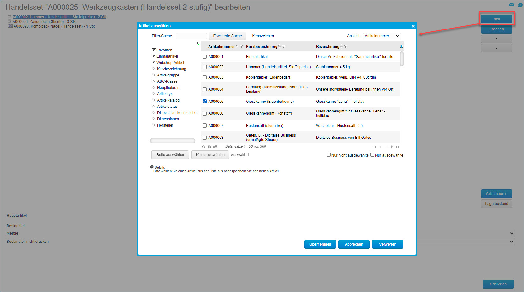Open the Ansicht dropdown showing Artikelnummer
Viewport: 524px width, 292px height.
pos(382,36)
